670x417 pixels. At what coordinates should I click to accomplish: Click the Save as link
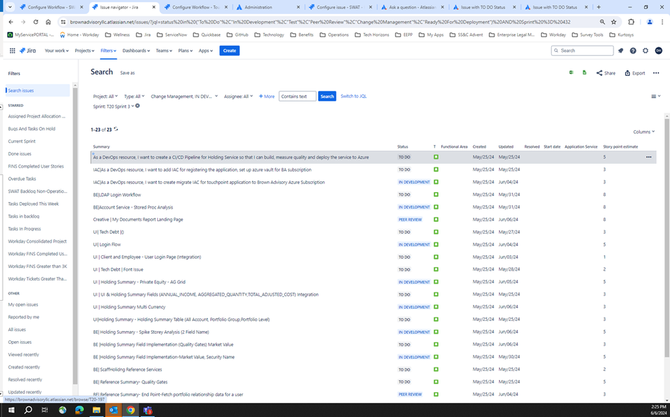[128, 73]
